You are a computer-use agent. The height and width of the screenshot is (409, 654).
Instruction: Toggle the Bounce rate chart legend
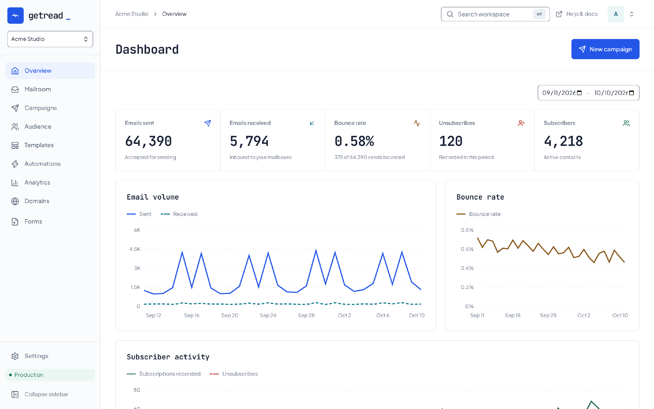pyautogui.click(x=479, y=214)
